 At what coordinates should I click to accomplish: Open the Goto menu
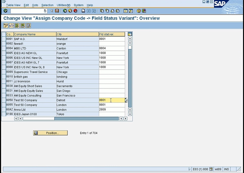click(35, 5)
